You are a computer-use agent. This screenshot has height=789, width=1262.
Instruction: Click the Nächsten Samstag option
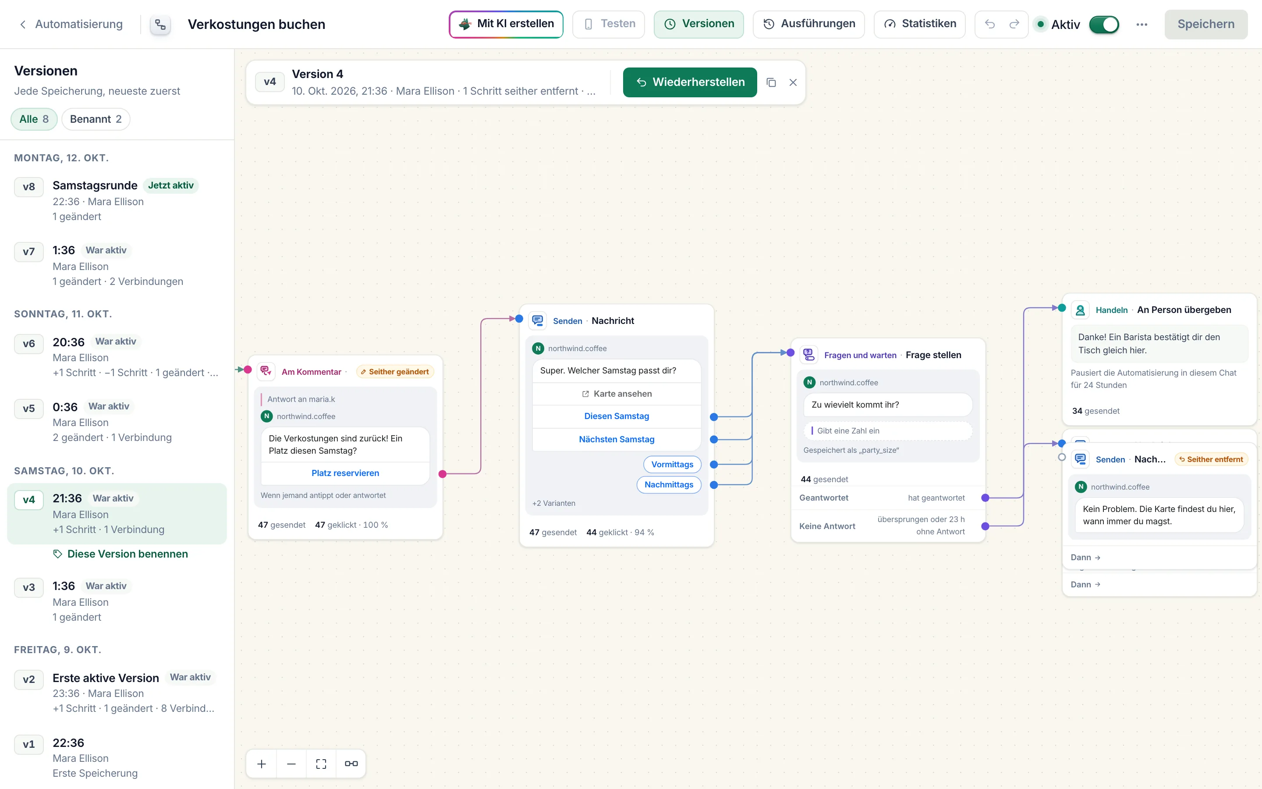[617, 439]
